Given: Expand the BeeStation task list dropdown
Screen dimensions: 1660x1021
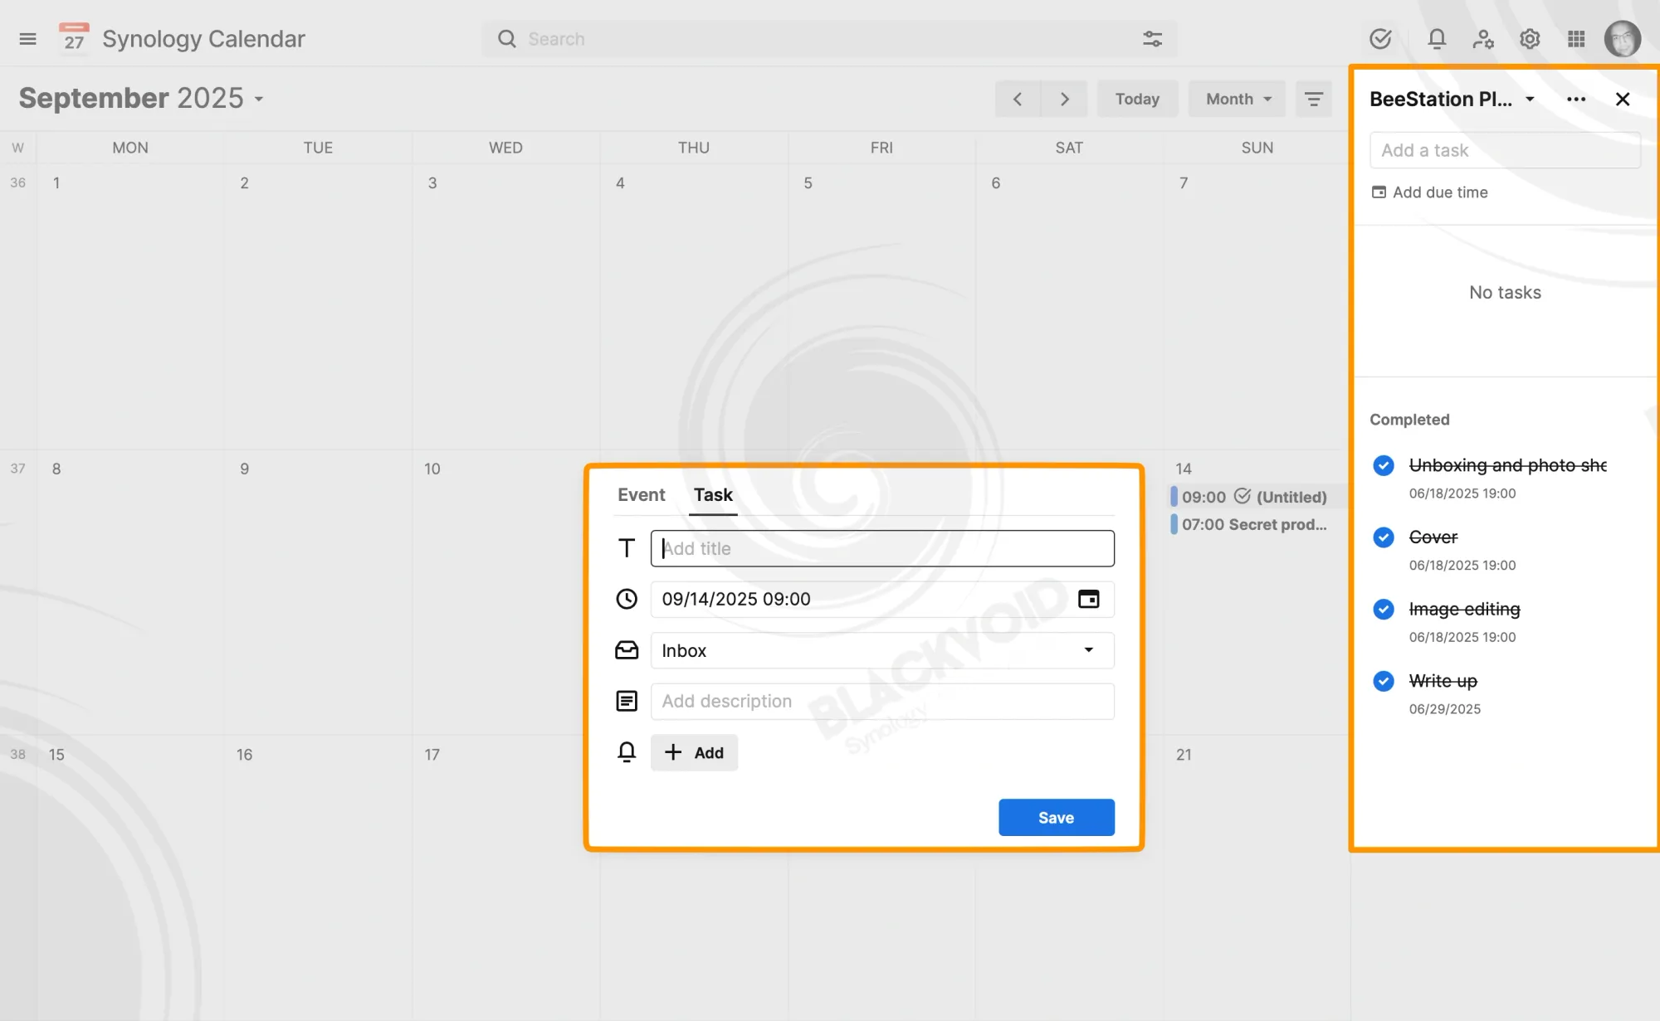Looking at the screenshot, I should click(x=1530, y=99).
